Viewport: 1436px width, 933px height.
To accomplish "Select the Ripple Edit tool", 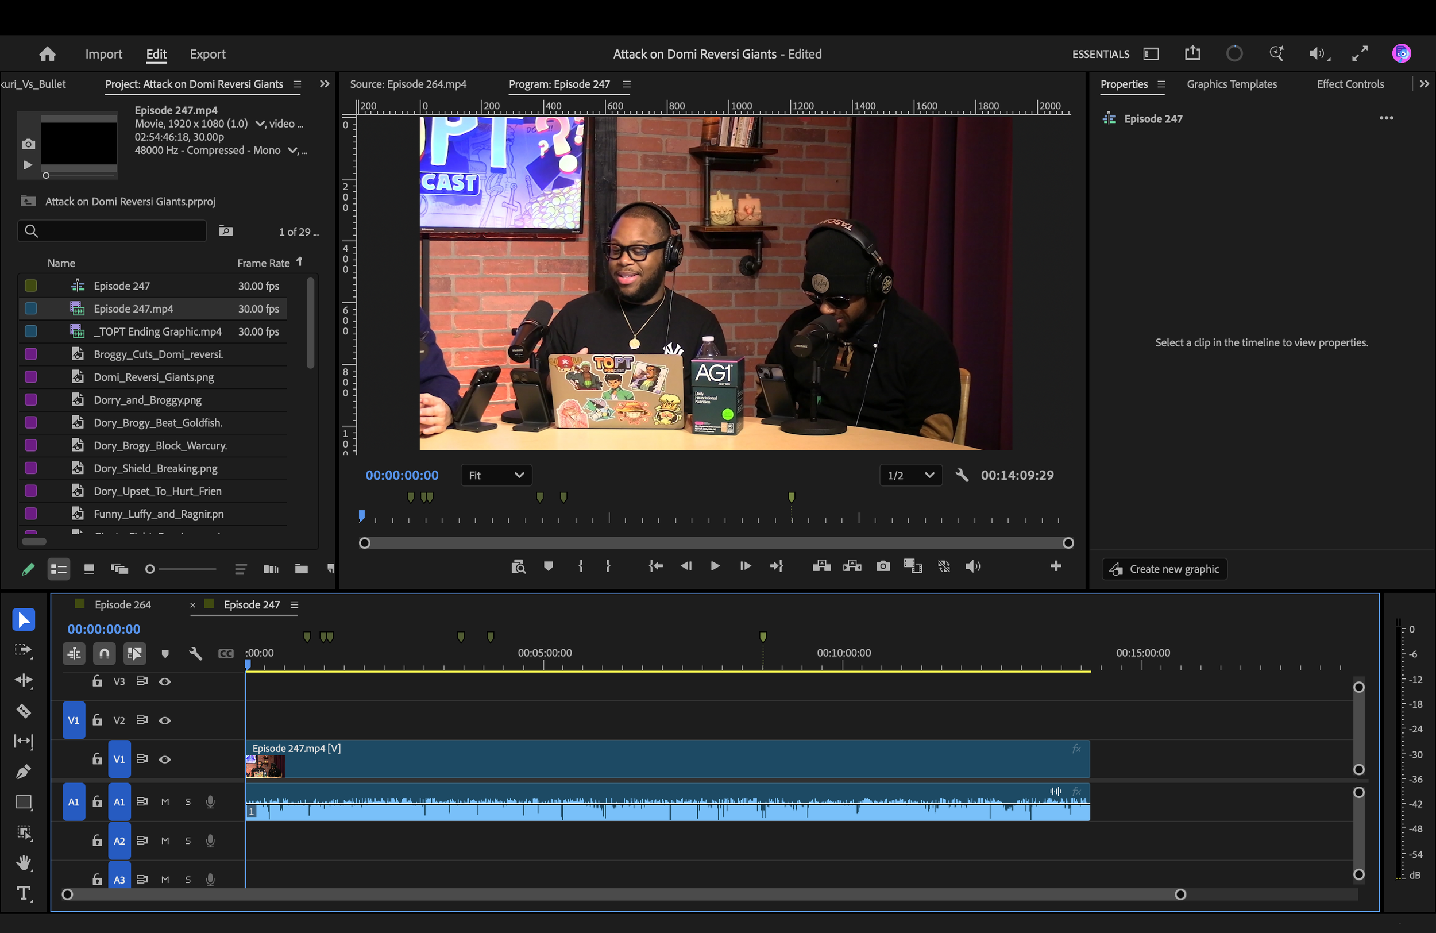I will (24, 680).
